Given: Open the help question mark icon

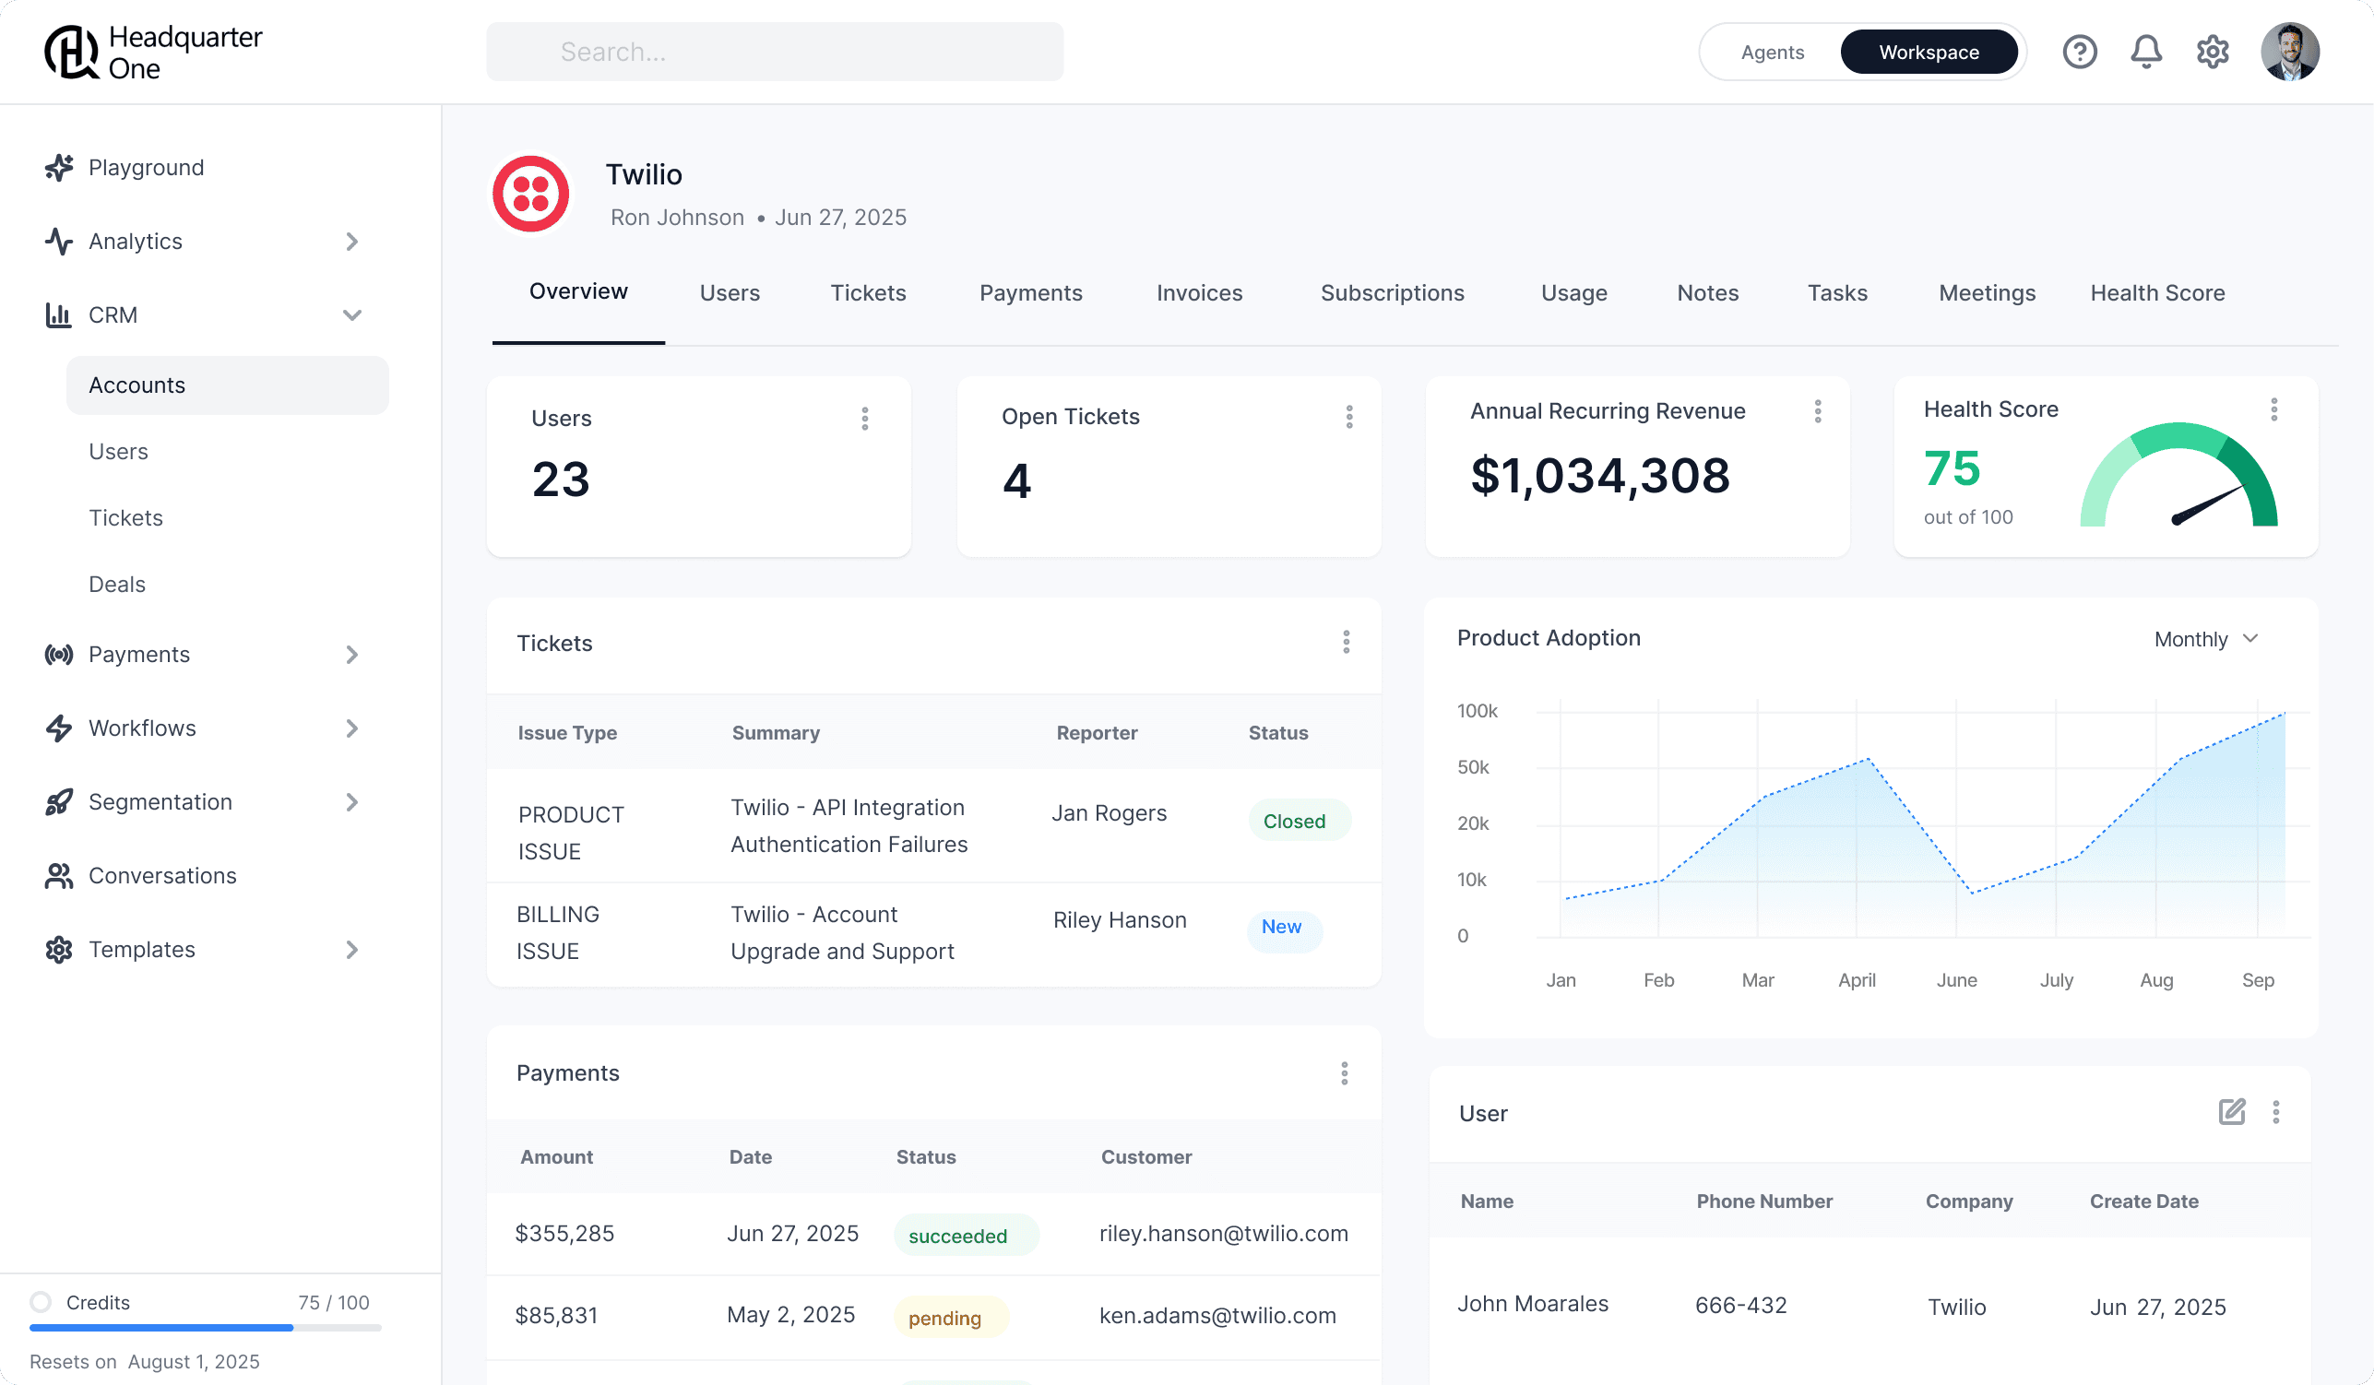Looking at the screenshot, I should point(2079,52).
